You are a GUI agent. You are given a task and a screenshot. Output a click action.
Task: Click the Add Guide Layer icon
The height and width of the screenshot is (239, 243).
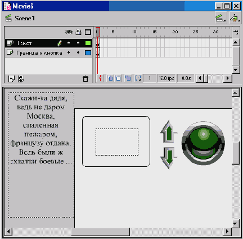coord(21,78)
